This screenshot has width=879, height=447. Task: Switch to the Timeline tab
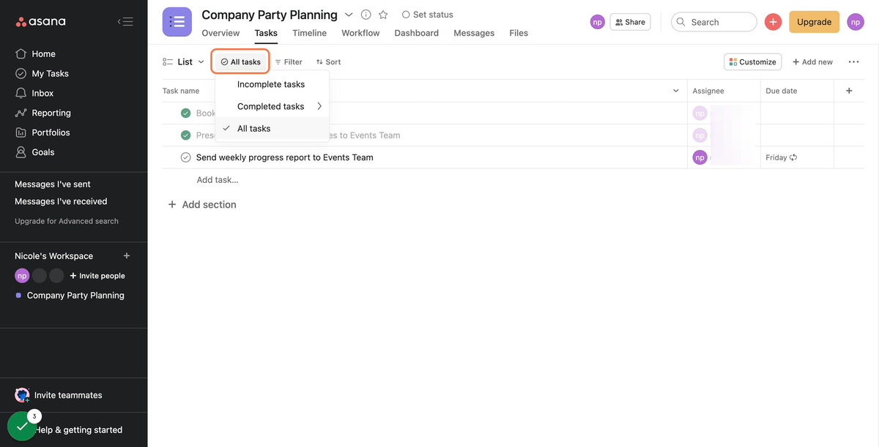pyautogui.click(x=309, y=33)
